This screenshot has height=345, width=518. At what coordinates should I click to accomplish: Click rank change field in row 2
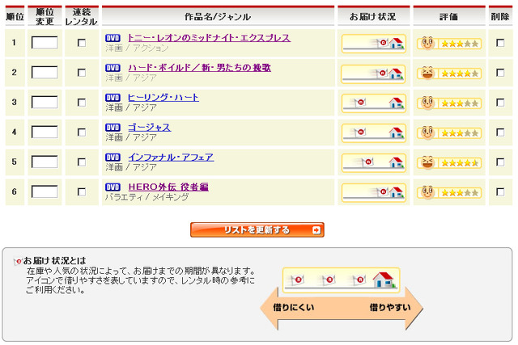[x=45, y=73]
